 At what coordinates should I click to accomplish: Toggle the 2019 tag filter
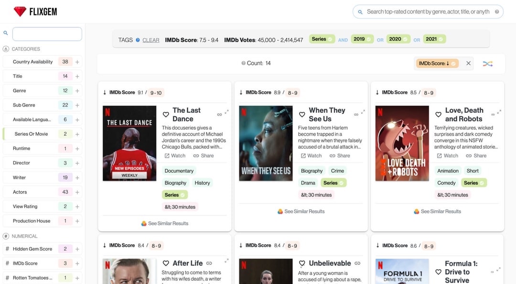coord(362,39)
